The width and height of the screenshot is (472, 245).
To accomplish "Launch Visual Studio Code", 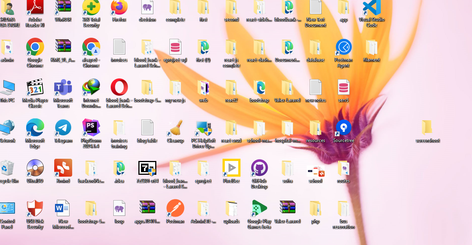I will 371,8.
